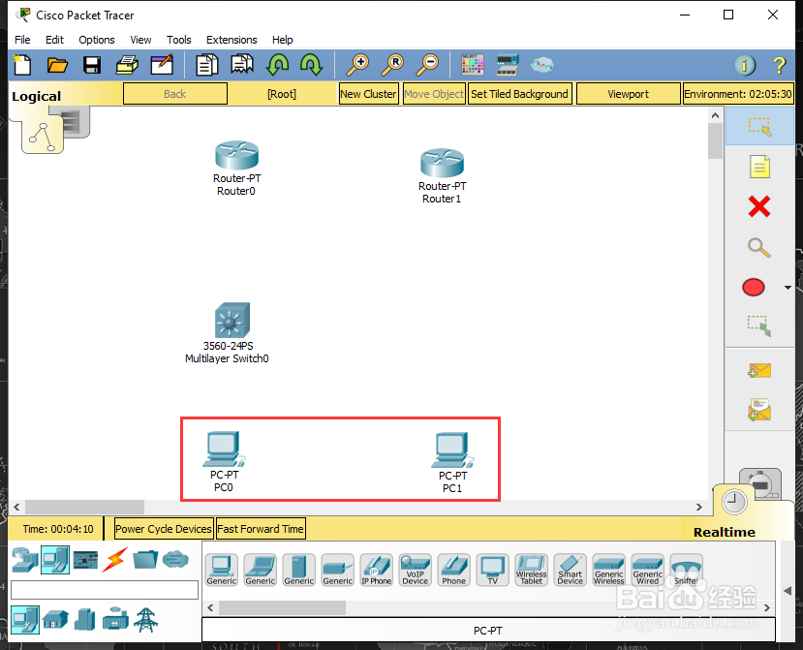Select the Components category icon
The image size is (803, 650).
pyautogui.click(x=85, y=560)
